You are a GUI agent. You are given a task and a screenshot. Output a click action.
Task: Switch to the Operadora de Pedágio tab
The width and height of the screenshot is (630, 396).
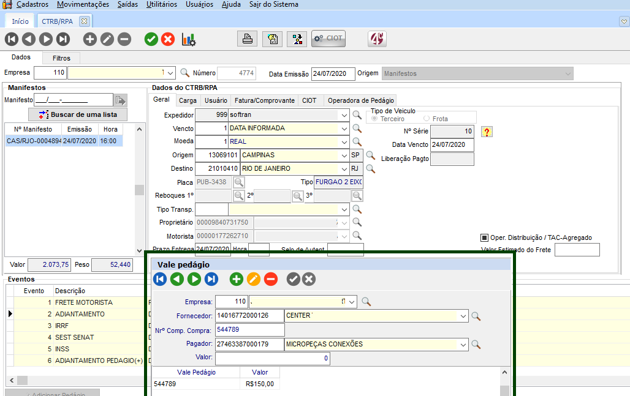tap(360, 100)
